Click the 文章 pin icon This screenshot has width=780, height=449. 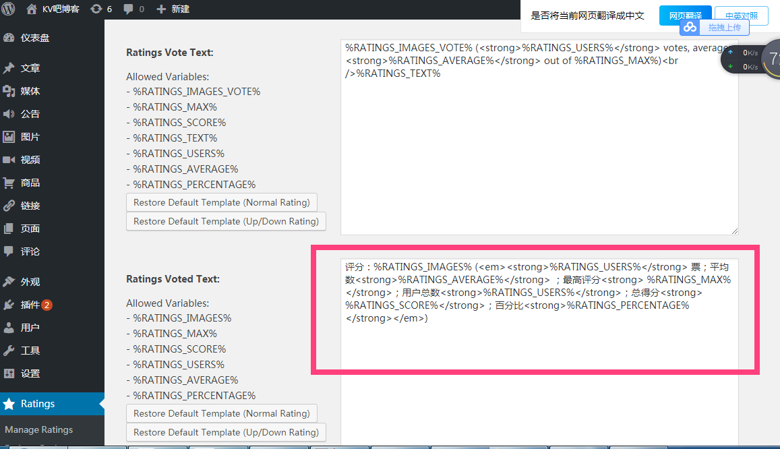[9, 68]
